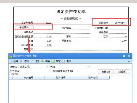Click the 变动日期 value 2019-01-31

(121, 23)
